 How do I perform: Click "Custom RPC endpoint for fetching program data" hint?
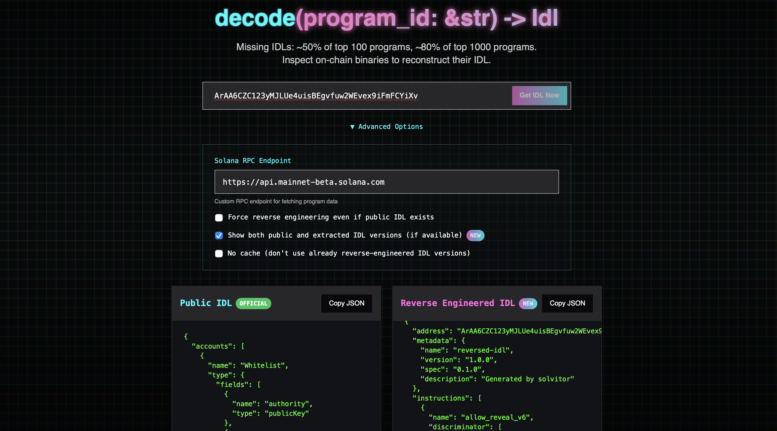[276, 201]
